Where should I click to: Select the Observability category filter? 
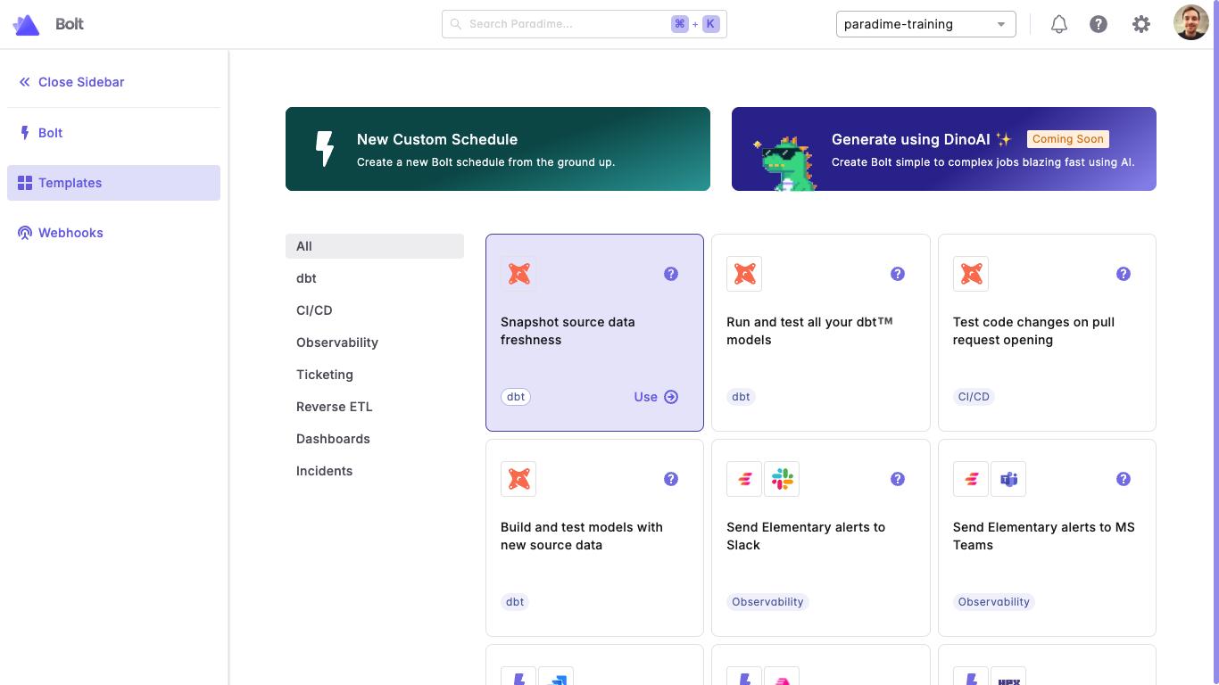tap(336, 342)
